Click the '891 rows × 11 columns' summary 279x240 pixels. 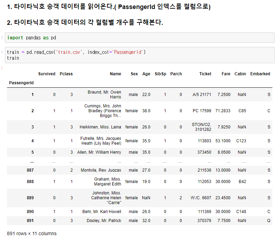click(31, 233)
